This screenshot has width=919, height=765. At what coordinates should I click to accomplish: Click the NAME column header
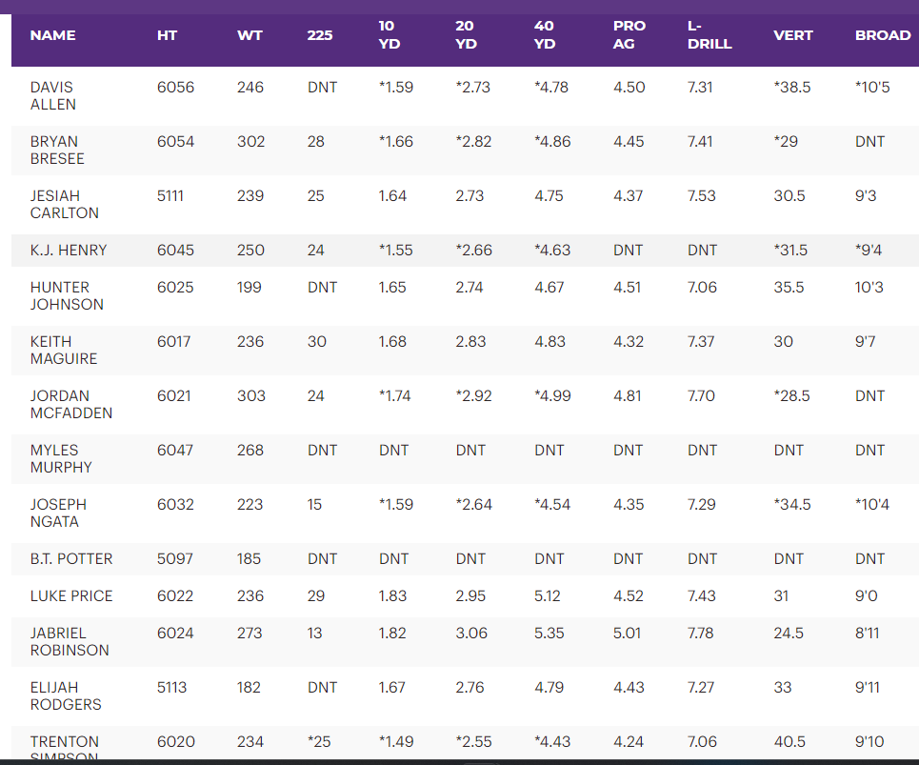(52, 35)
